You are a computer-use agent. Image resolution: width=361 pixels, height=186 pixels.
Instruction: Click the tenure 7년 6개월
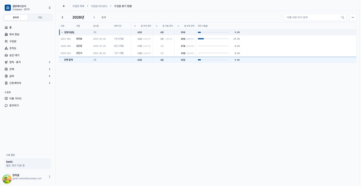click(119, 39)
